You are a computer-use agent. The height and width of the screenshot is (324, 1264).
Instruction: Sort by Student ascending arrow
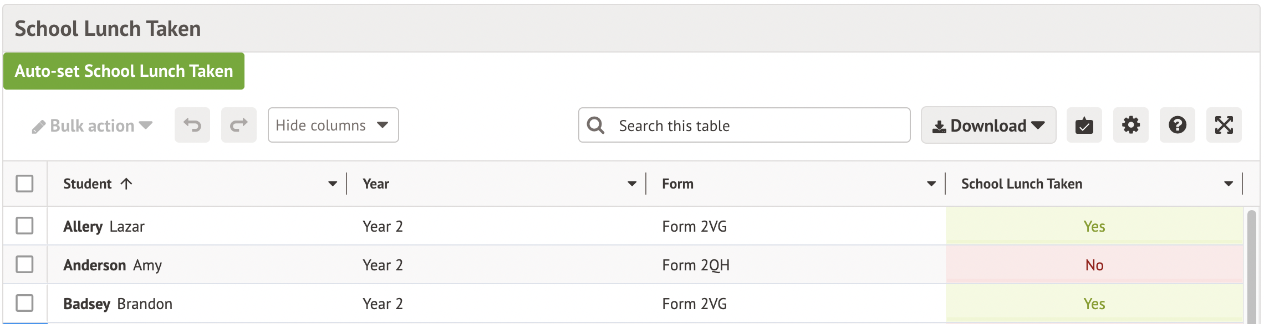[126, 184]
